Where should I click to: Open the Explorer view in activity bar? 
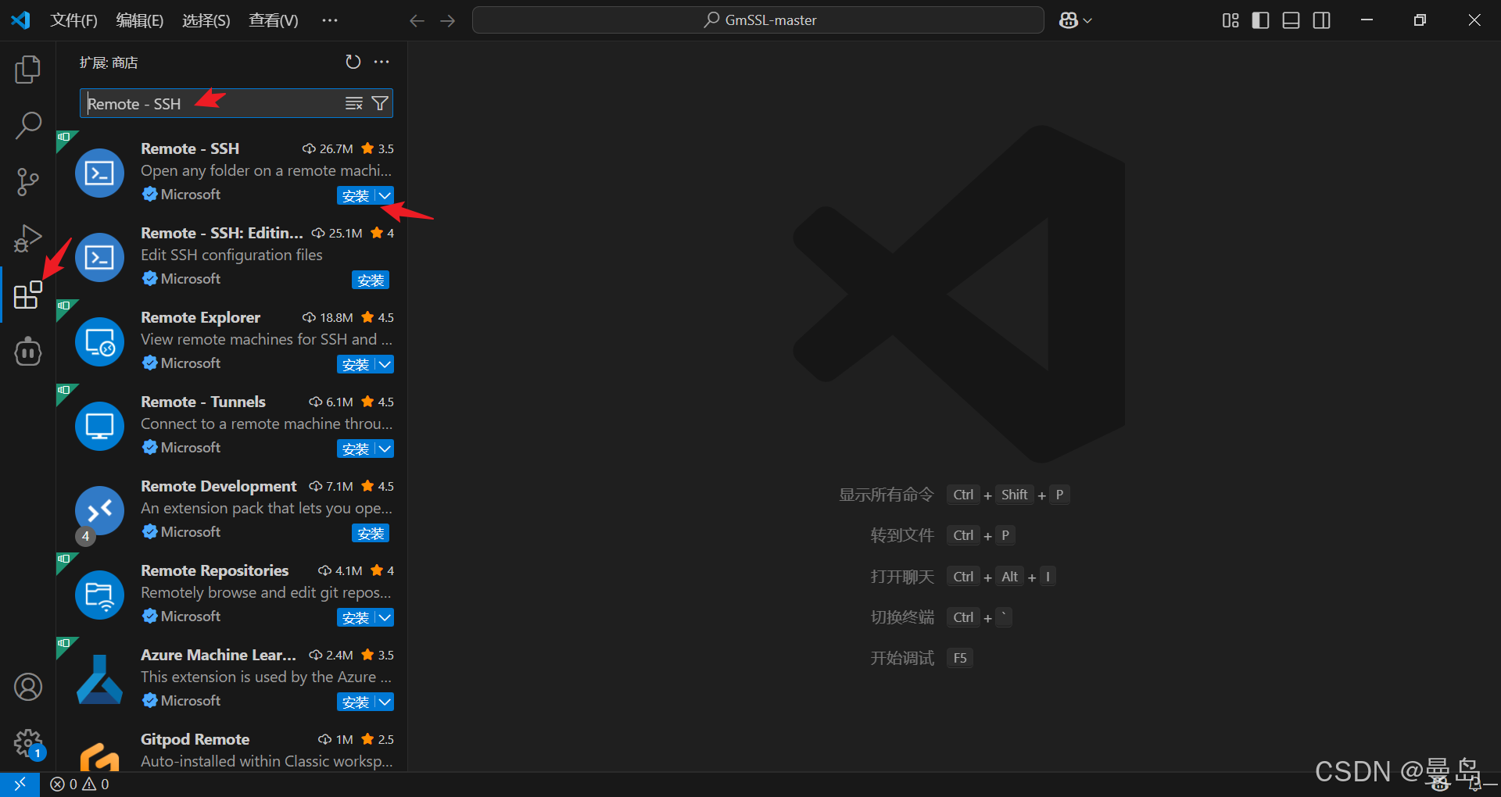pyautogui.click(x=28, y=70)
